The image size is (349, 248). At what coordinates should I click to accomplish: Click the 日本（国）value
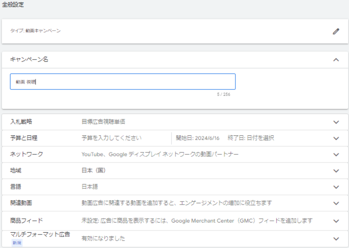click(93, 170)
